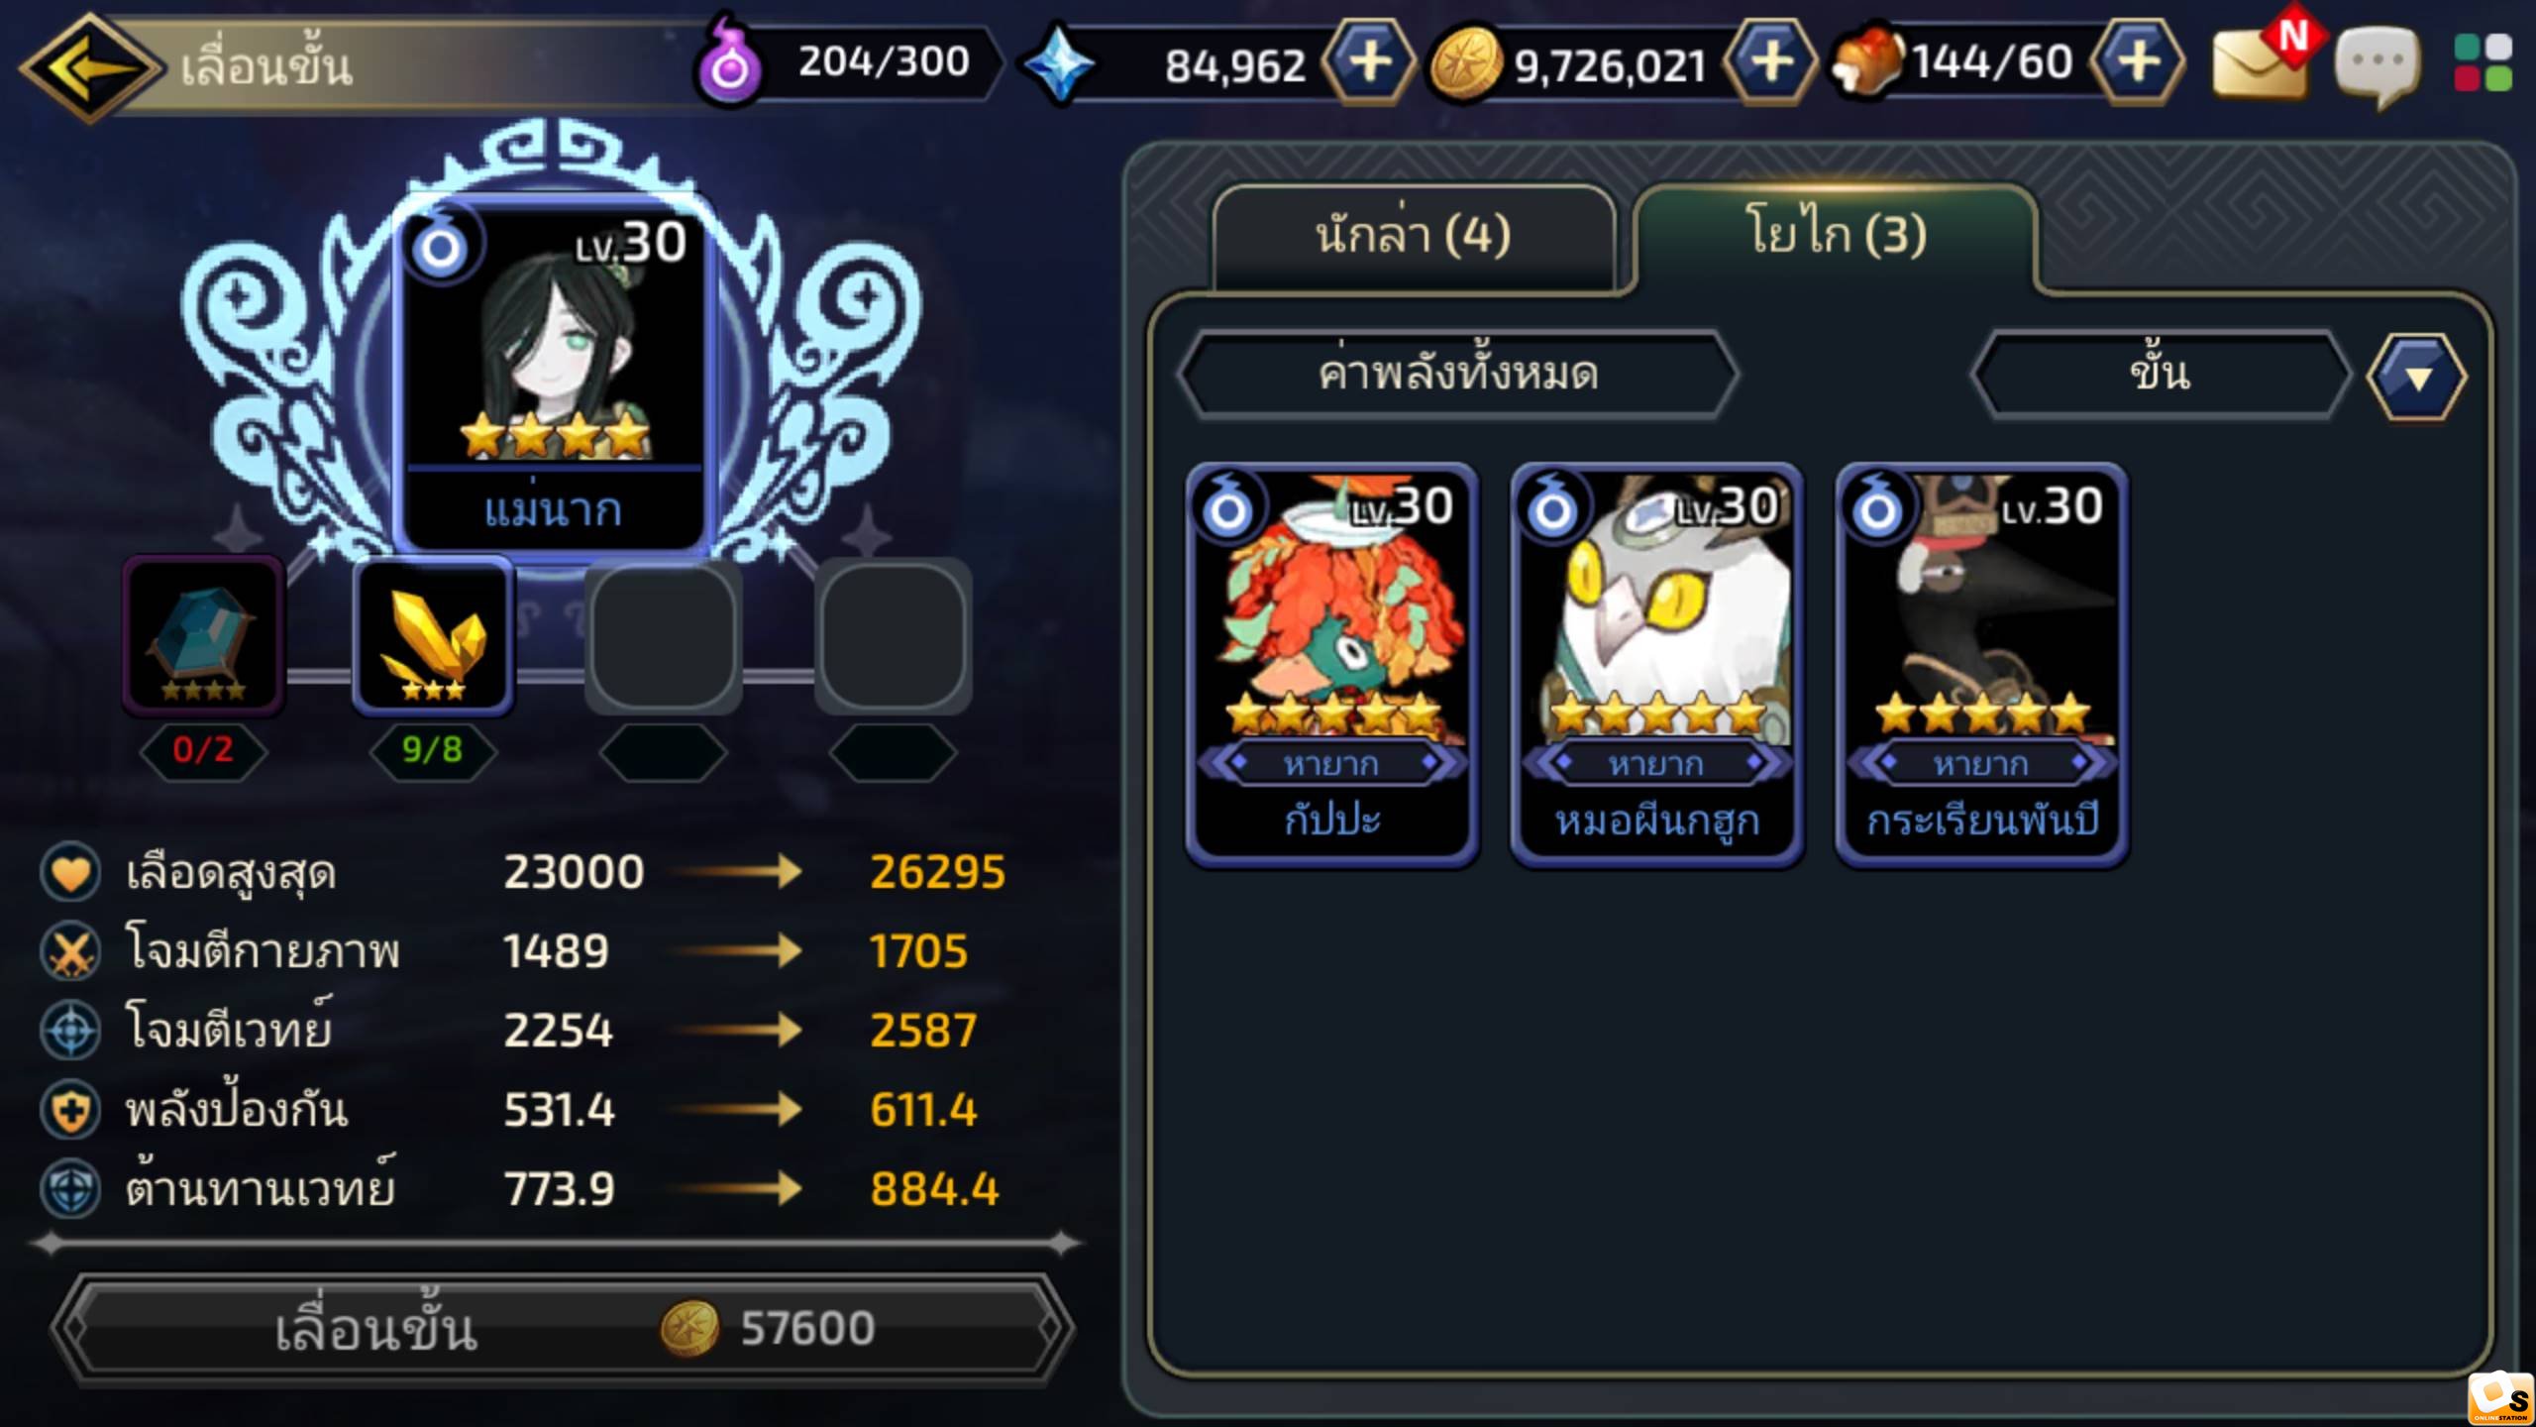The height and width of the screenshot is (1427, 2536).
Task: Add more gold coins
Action: coord(1771,62)
